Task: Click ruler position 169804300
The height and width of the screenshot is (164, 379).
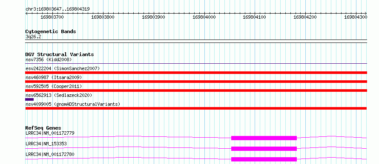Action: (x=356, y=17)
